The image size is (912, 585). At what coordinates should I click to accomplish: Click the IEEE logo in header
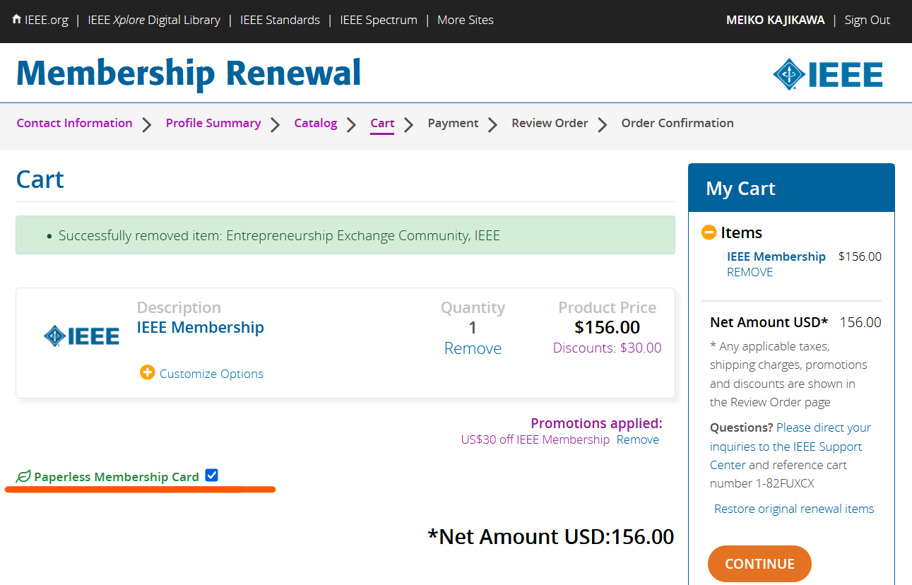(x=828, y=74)
